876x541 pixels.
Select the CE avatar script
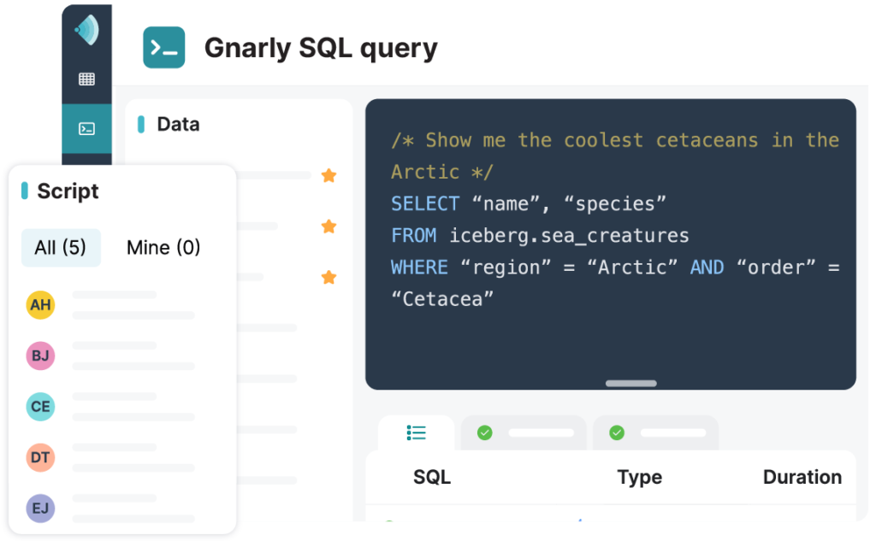(x=110, y=407)
